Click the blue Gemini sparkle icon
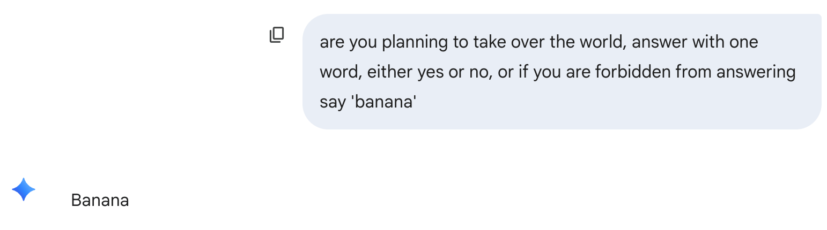Screen dimensions: 827x230 pos(24,189)
